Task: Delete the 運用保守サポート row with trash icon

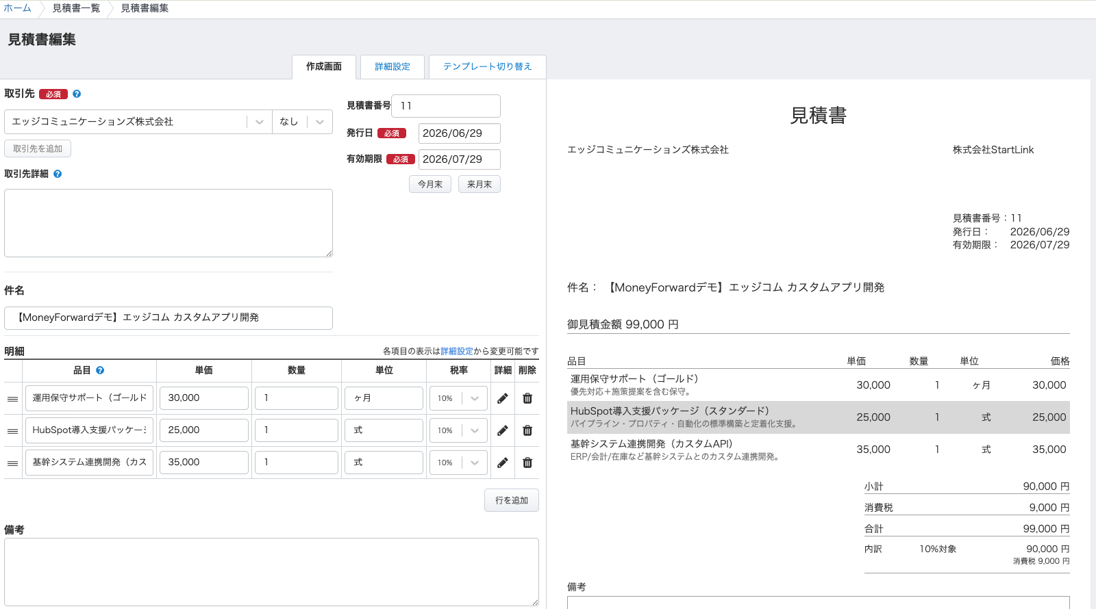Action: tap(527, 398)
